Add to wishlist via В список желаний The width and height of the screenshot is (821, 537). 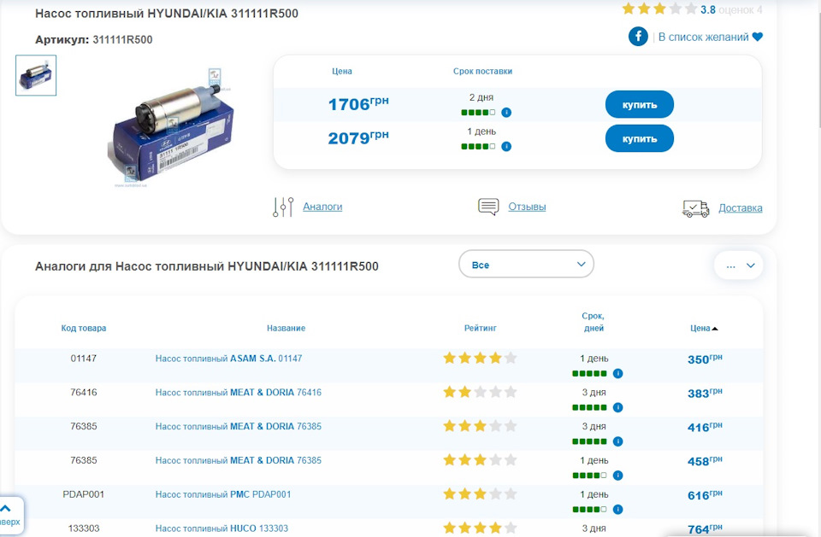click(703, 37)
